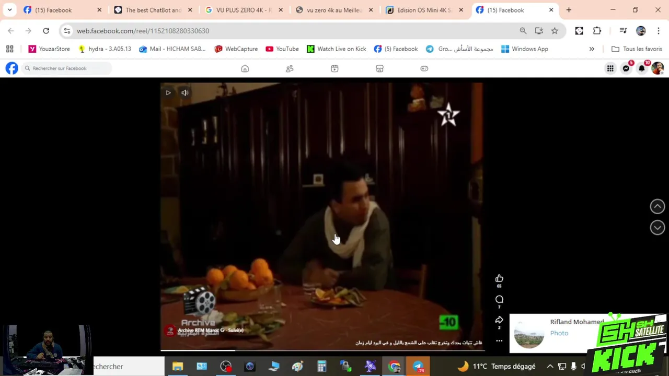Open the Tous les favoris folder
The image size is (669, 376).
pos(637,49)
